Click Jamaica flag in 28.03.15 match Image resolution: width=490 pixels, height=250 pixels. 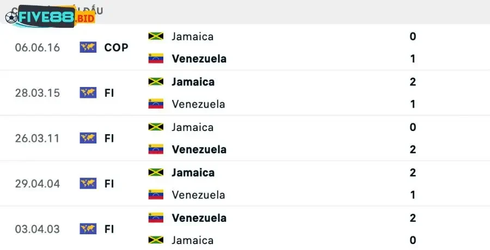coord(156,82)
